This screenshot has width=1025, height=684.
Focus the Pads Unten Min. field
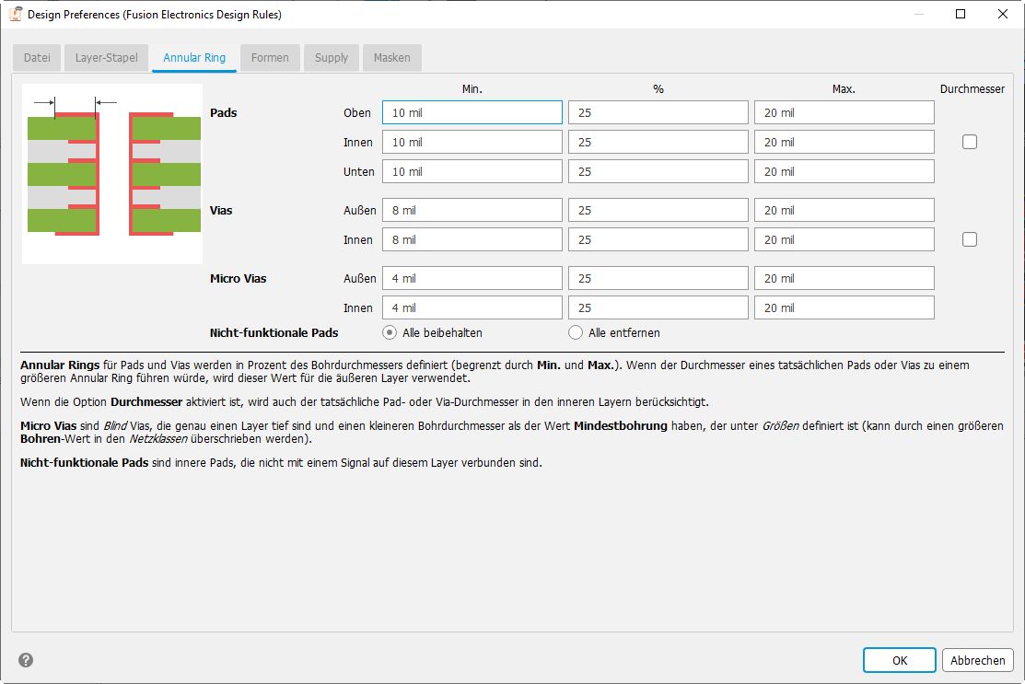click(472, 171)
